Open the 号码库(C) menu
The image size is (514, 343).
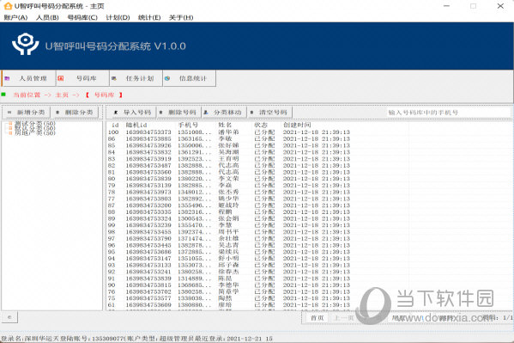click(x=82, y=17)
